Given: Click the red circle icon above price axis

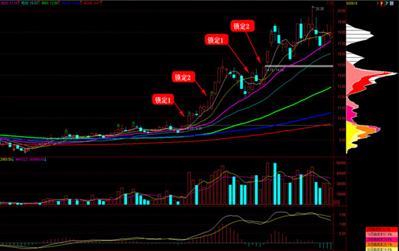Looking at the screenshot, I should pyautogui.click(x=328, y=3).
